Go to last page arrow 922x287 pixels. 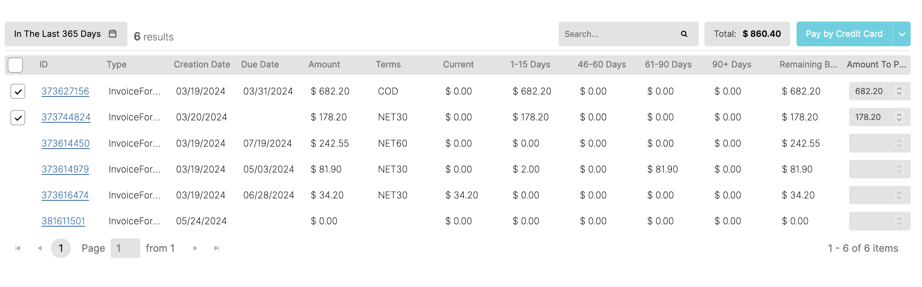[216, 248]
